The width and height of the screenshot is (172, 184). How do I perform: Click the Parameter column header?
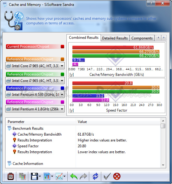click(x=41, y=122)
